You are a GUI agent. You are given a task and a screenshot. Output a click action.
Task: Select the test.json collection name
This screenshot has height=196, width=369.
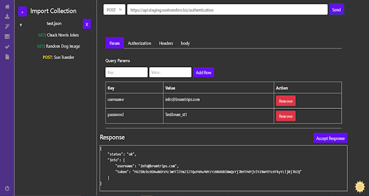pyautogui.click(x=54, y=23)
